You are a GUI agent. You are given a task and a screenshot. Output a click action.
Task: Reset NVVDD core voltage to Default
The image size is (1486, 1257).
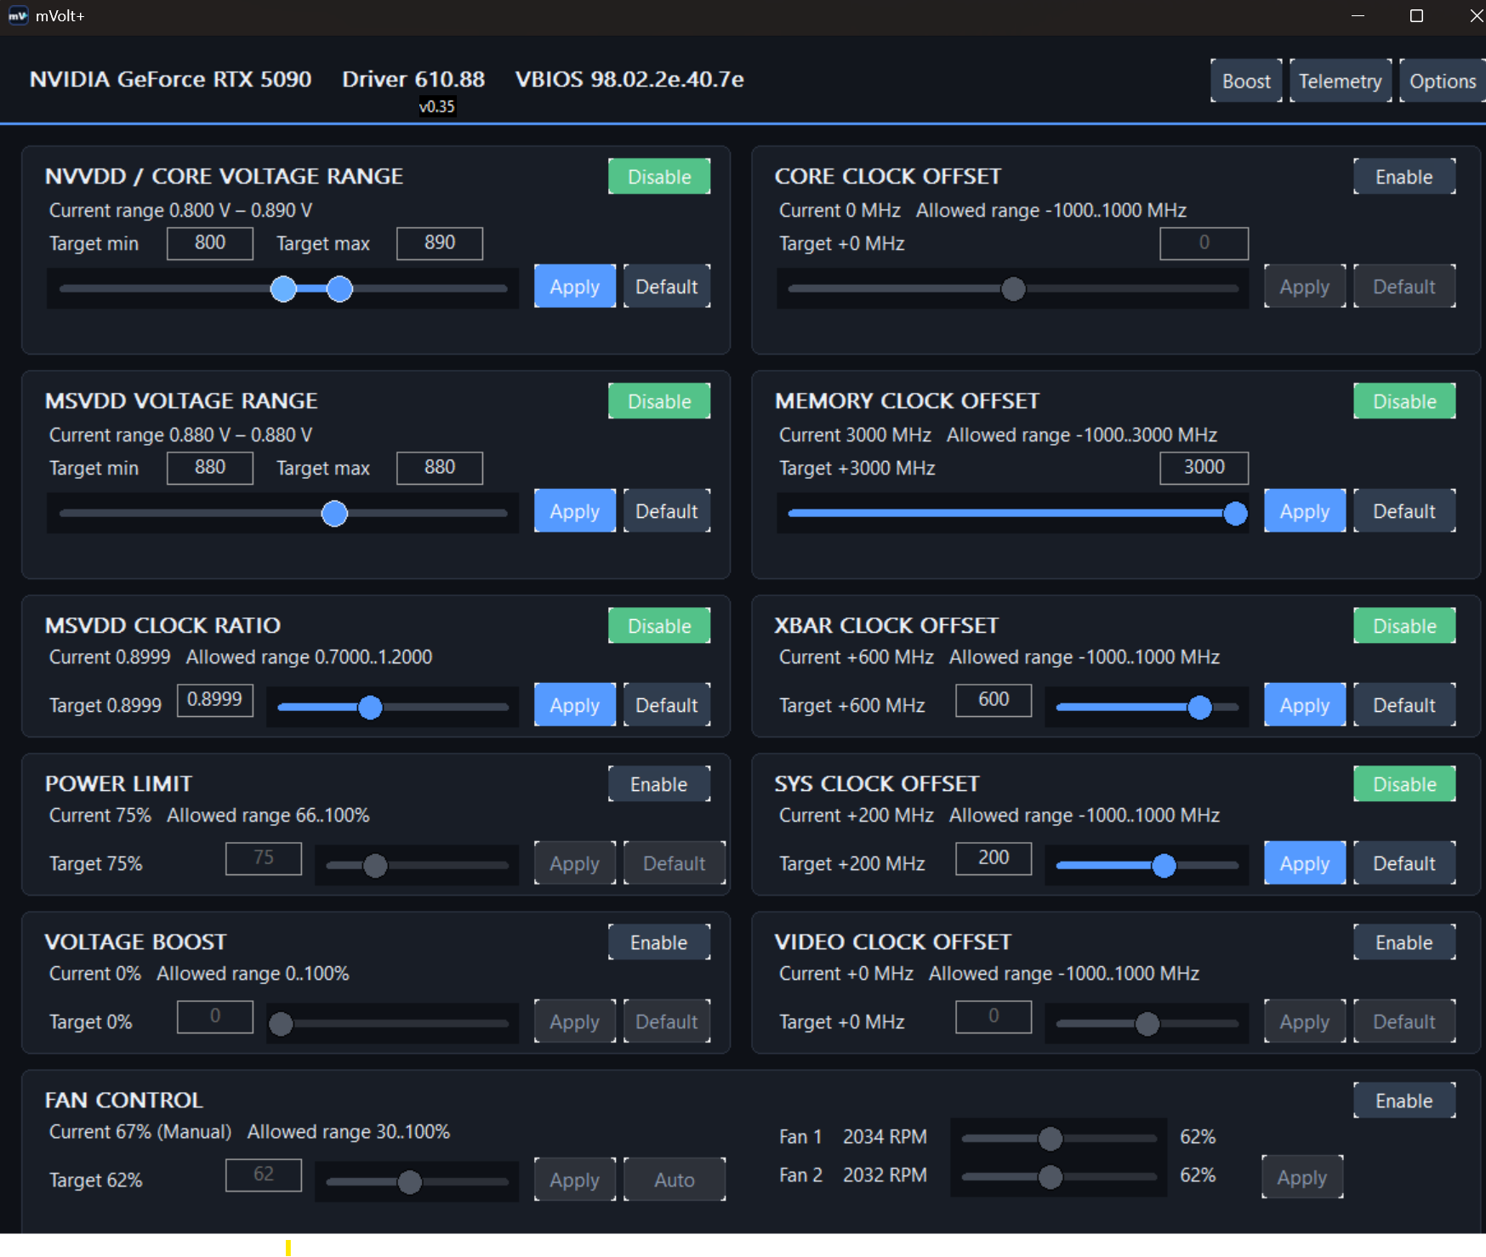[x=667, y=287]
